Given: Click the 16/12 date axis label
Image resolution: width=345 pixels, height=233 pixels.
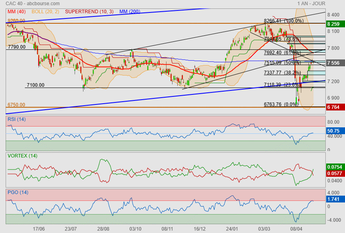Looking at the screenshot, I should [199, 229].
